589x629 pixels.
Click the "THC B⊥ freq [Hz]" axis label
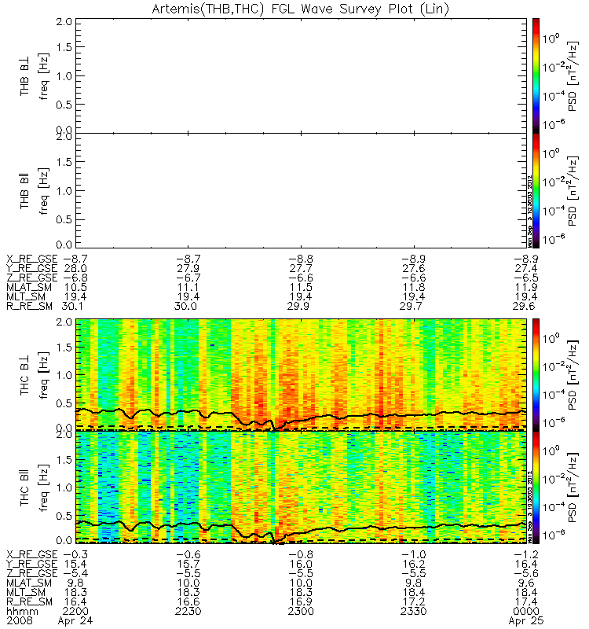tap(34, 376)
